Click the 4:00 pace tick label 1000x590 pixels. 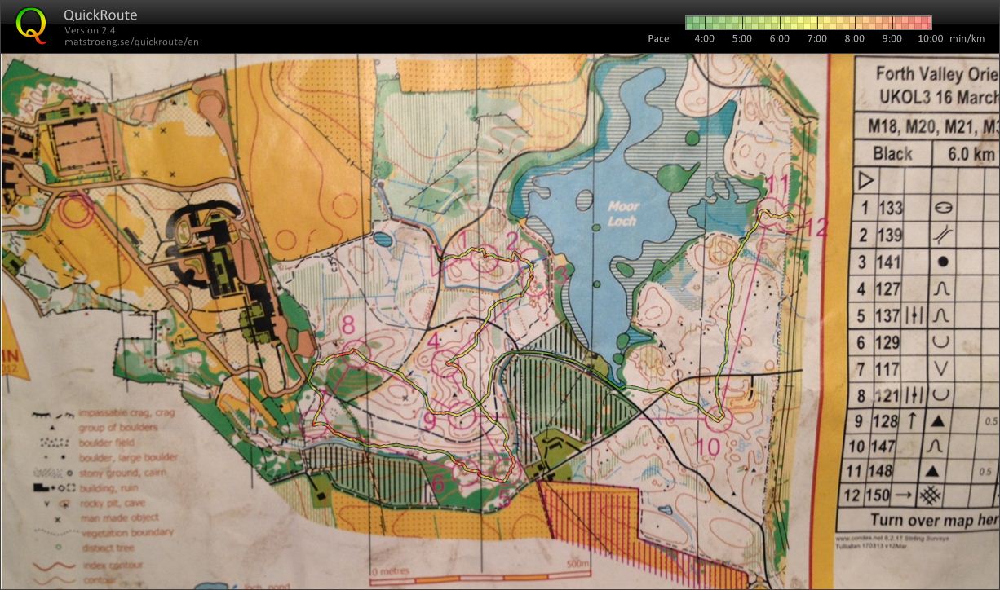(704, 38)
